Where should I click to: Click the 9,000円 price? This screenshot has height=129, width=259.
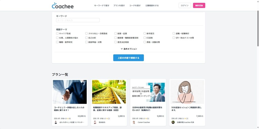pyautogui.click(x=160, y=116)
